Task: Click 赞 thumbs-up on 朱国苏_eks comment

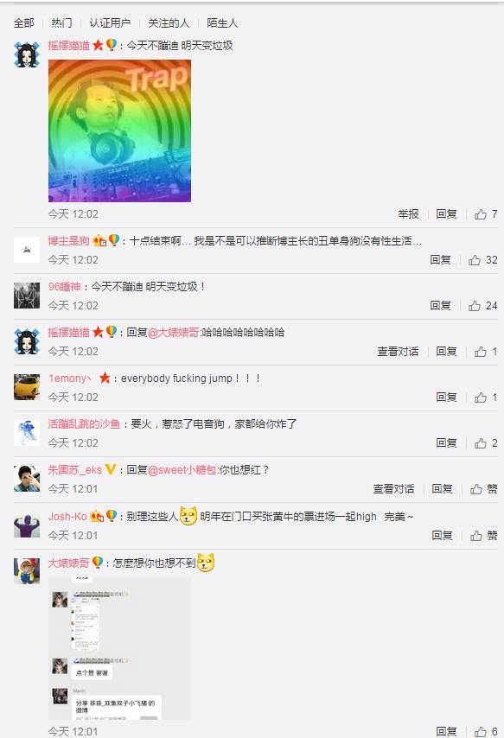Action: [484, 489]
